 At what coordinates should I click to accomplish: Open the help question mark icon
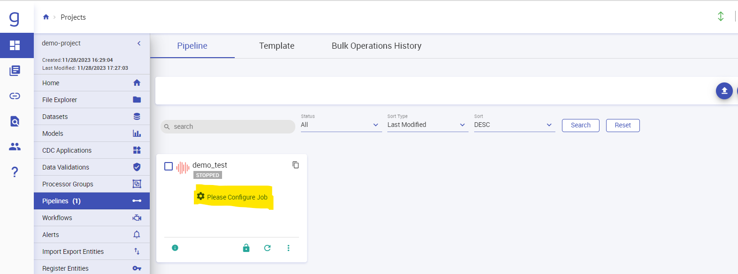click(x=15, y=172)
